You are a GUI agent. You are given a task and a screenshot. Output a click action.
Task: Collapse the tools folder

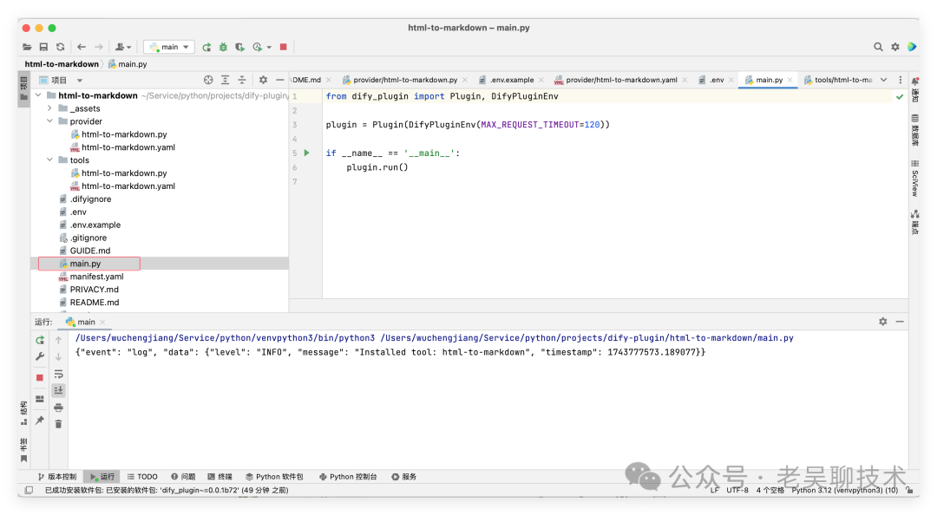point(49,160)
